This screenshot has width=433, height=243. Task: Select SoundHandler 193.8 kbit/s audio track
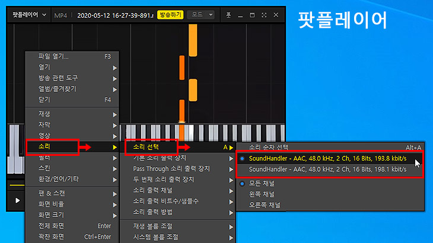point(330,159)
